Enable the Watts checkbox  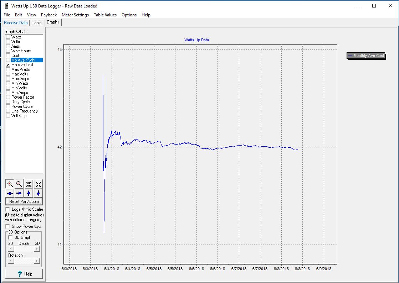[8, 37]
